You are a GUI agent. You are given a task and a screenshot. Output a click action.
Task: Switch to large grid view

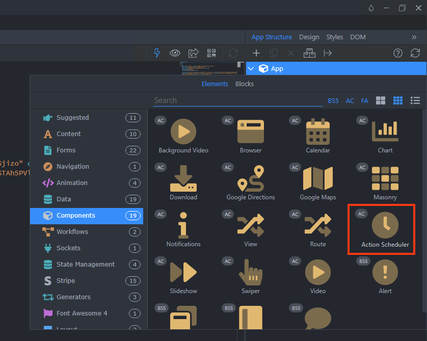coord(381,100)
